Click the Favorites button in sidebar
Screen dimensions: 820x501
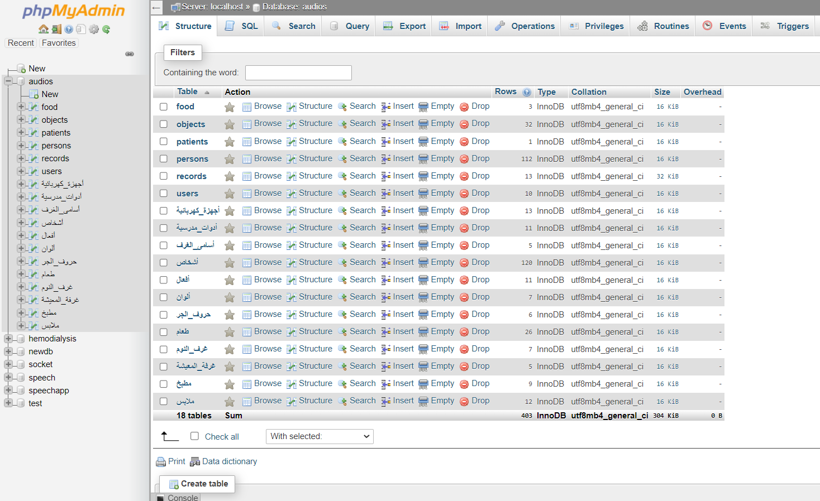point(59,43)
